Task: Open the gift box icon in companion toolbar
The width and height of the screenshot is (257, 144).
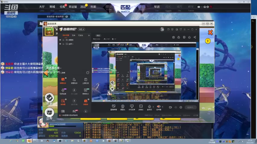Action: pos(173,37)
